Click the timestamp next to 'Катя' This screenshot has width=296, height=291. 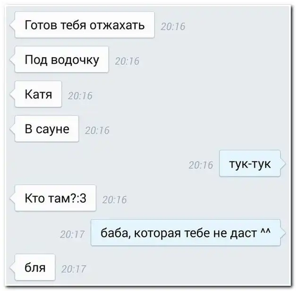click(80, 95)
